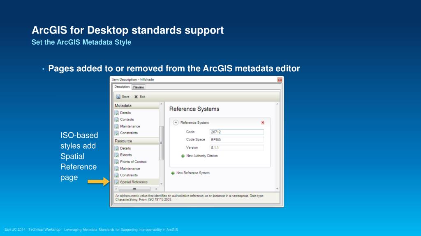The image size is (421, 236).
Task: Click the Metadata section header
Action: click(x=136, y=105)
